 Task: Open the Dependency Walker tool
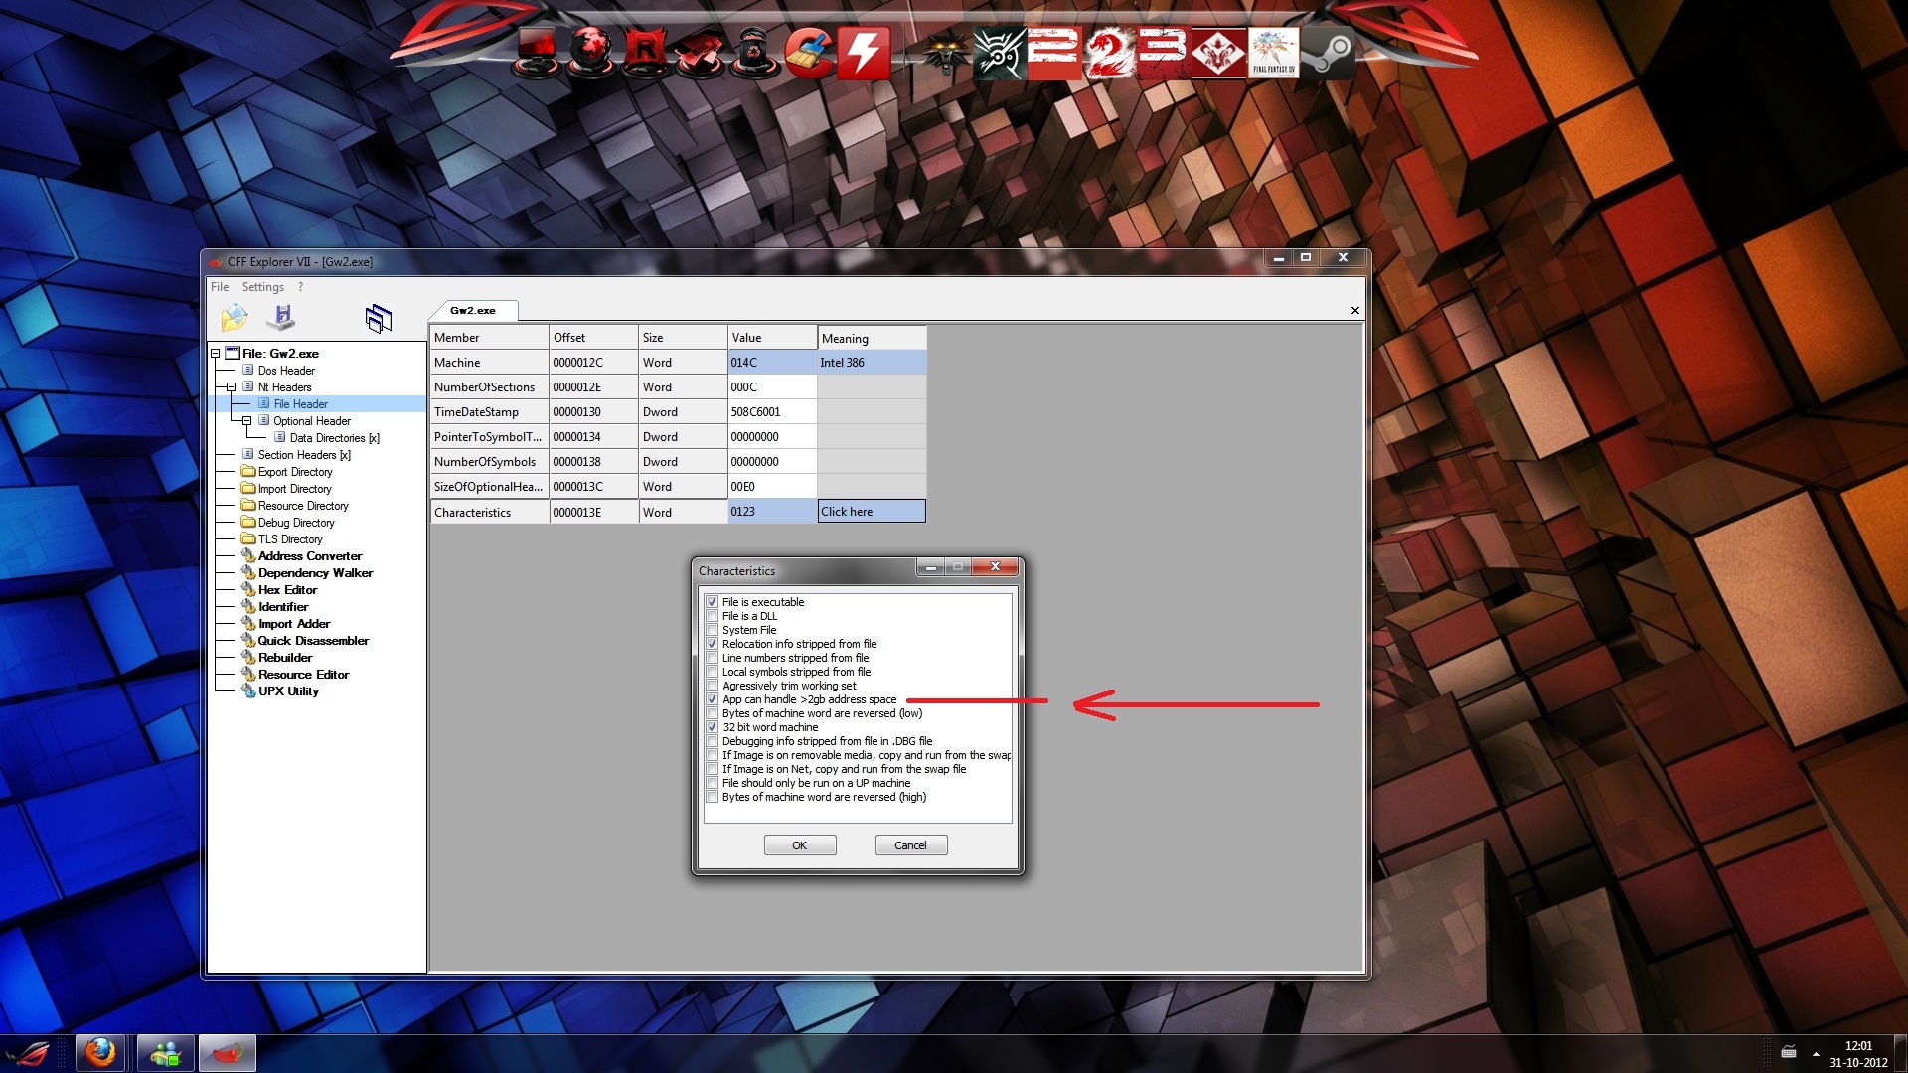(x=315, y=573)
